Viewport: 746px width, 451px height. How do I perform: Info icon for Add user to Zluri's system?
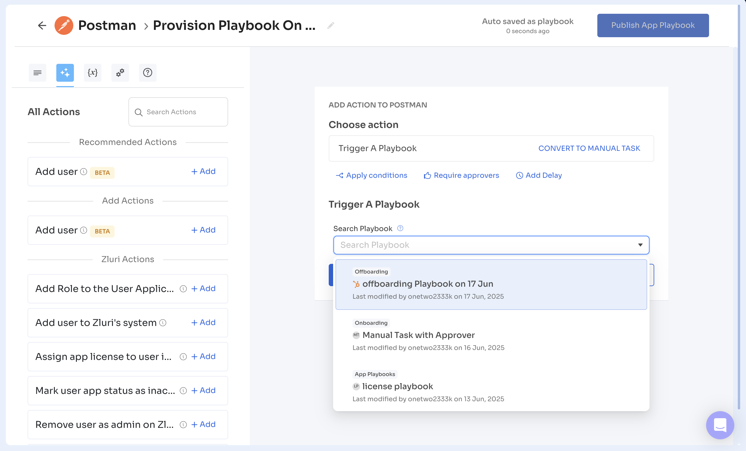coord(163,323)
